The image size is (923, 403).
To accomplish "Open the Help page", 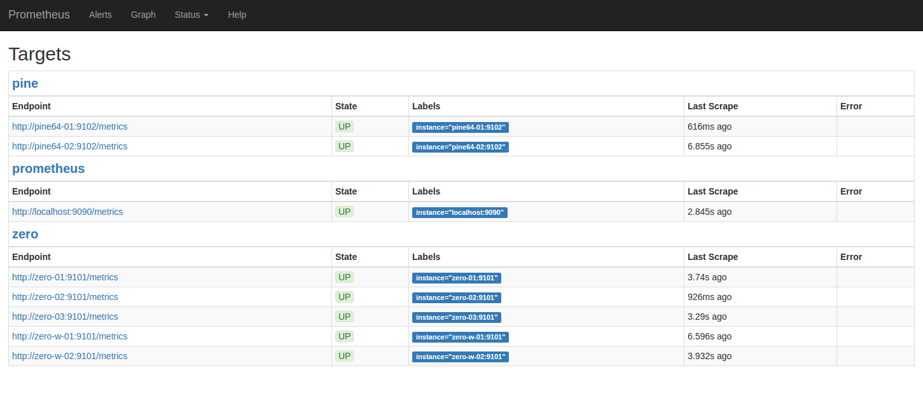I will pos(237,15).
